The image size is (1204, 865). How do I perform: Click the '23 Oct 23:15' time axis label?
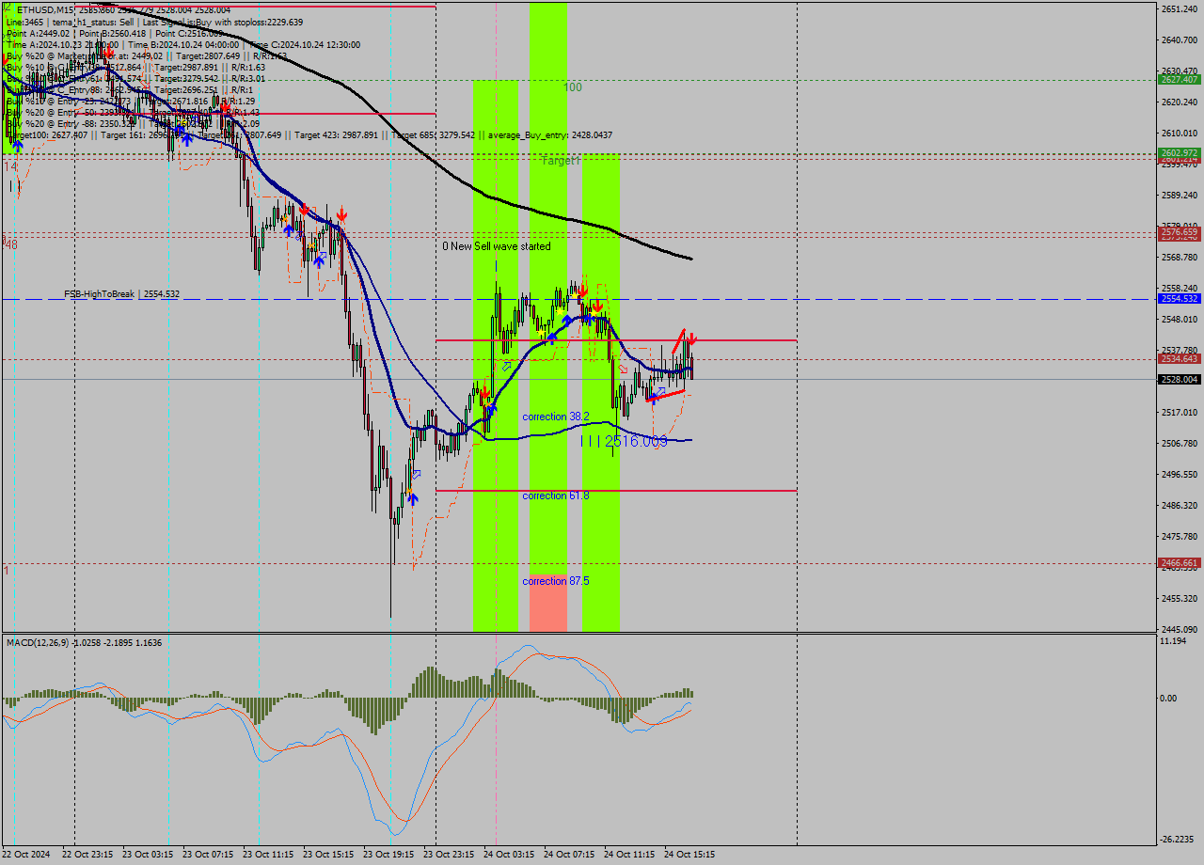(449, 855)
